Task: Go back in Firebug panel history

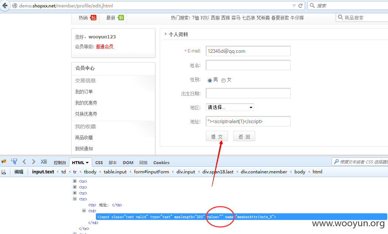Action: 24,162
